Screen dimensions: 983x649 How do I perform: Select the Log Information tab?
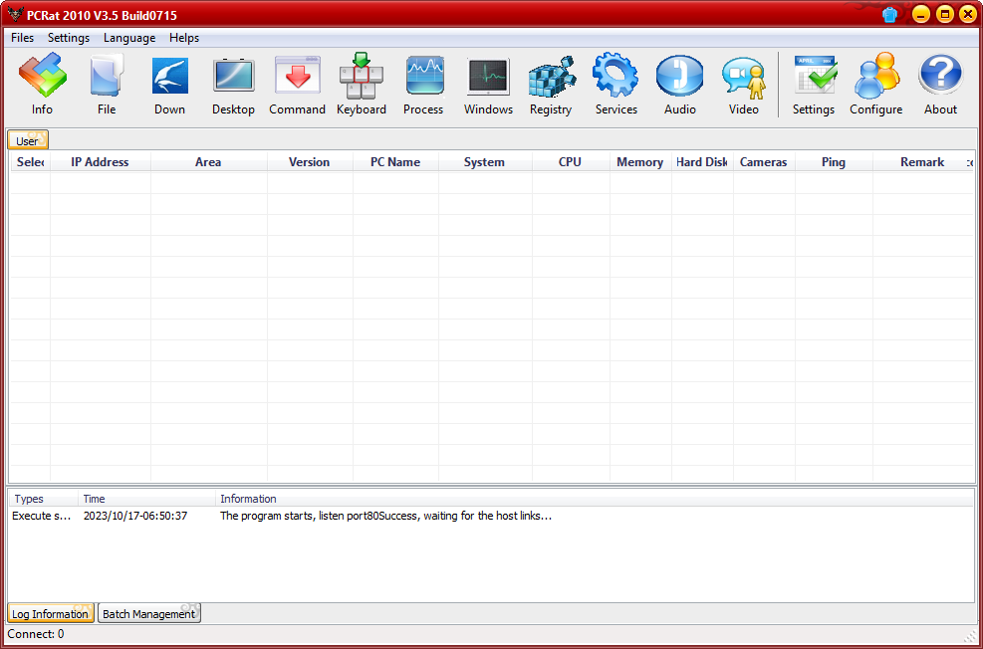coord(50,614)
